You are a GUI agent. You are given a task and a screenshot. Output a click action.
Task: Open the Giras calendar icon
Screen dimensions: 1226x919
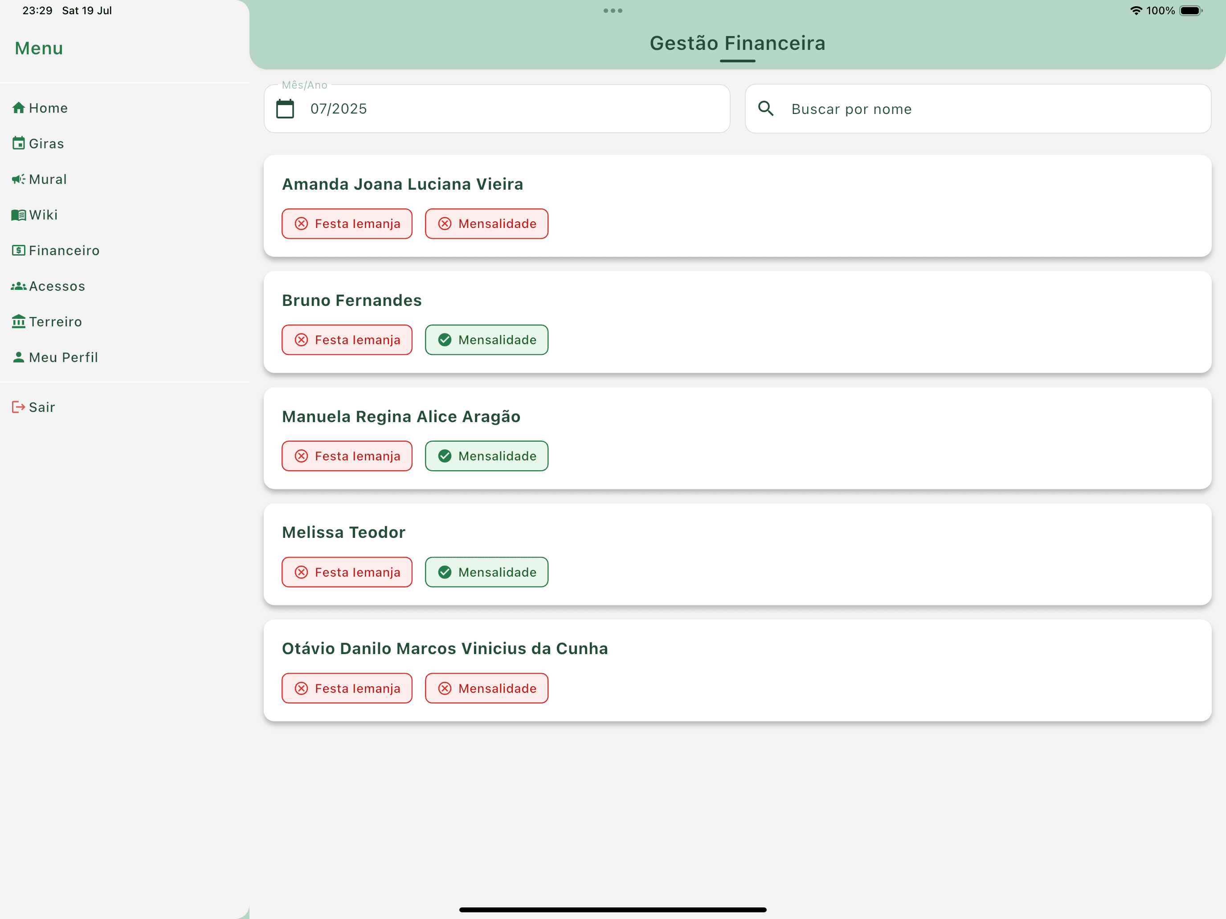click(18, 143)
